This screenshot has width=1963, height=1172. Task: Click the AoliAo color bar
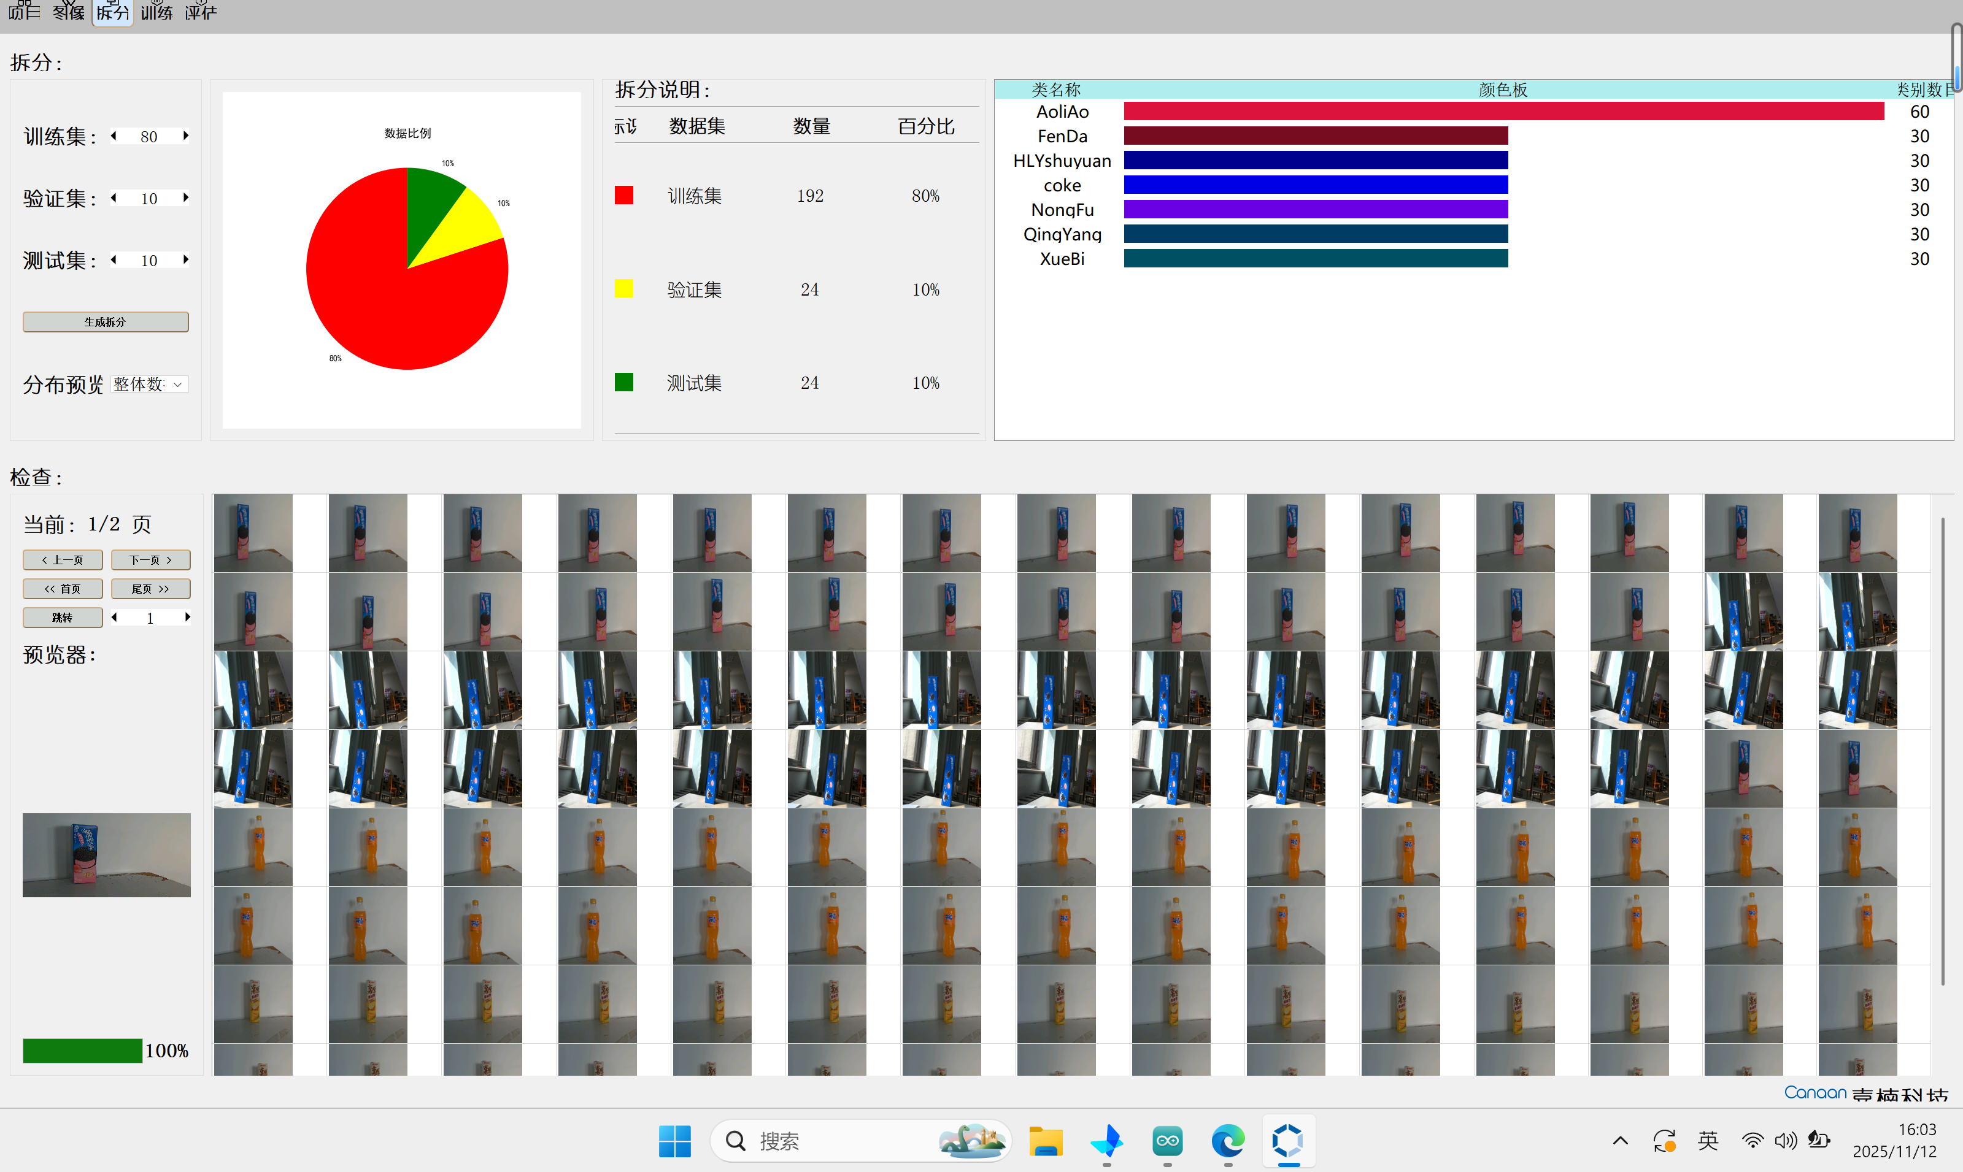[1503, 112]
